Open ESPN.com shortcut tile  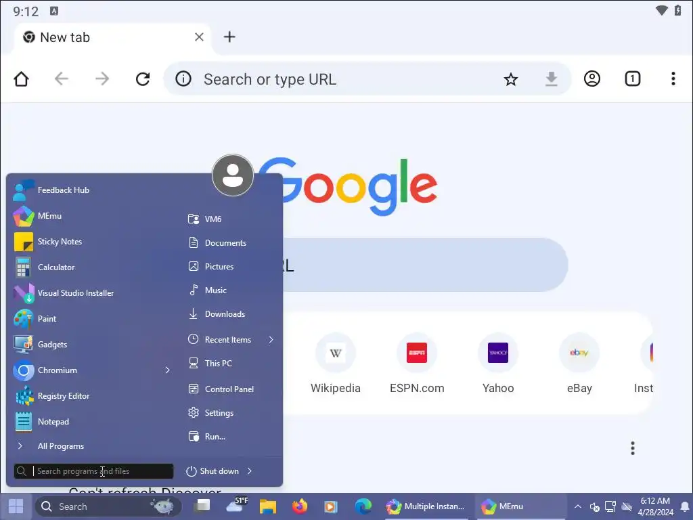coord(417,364)
